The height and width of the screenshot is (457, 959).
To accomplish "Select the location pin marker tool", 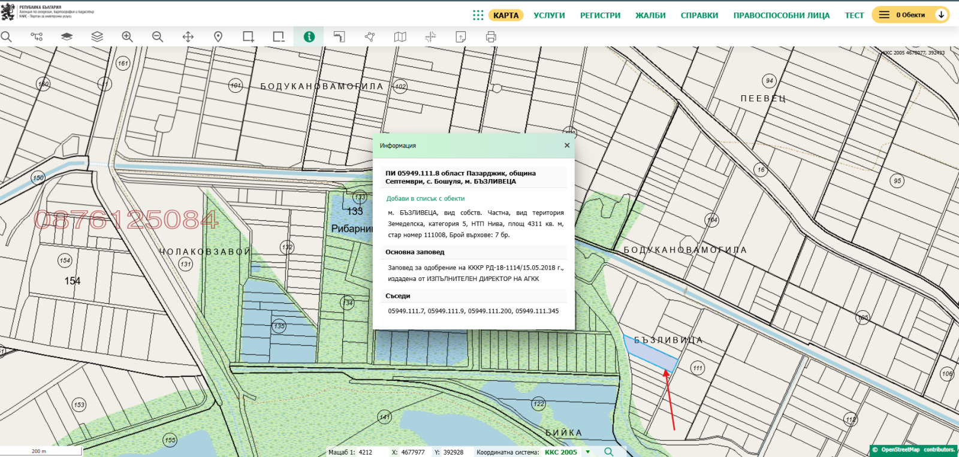I will (218, 37).
